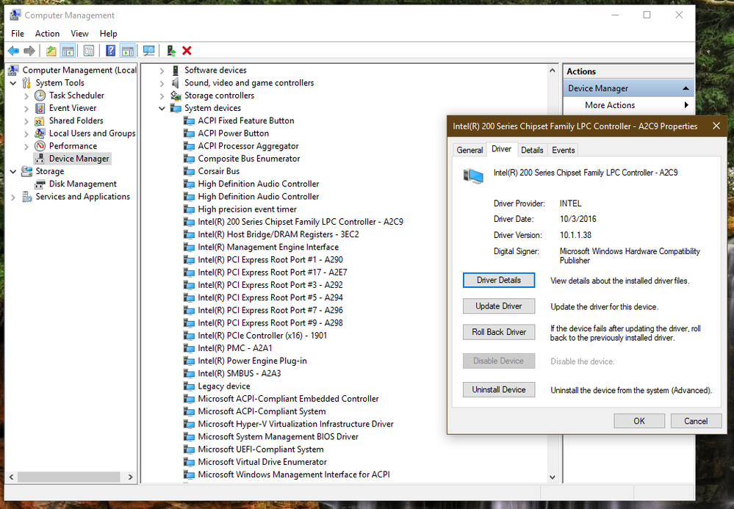
Task: Click the Intel(R) SMBUS - A2A3 device icon
Action: pos(189,373)
